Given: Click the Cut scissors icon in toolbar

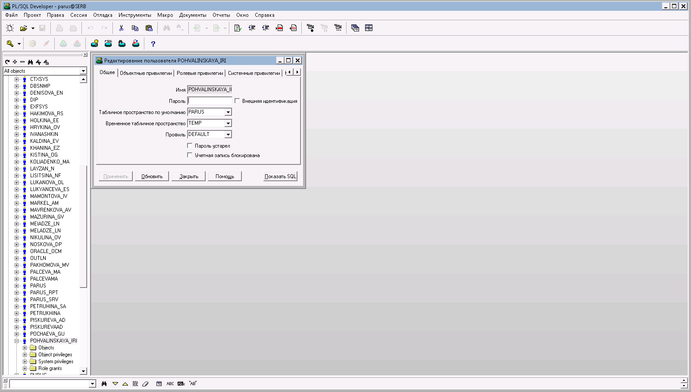Looking at the screenshot, I should (x=121, y=28).
